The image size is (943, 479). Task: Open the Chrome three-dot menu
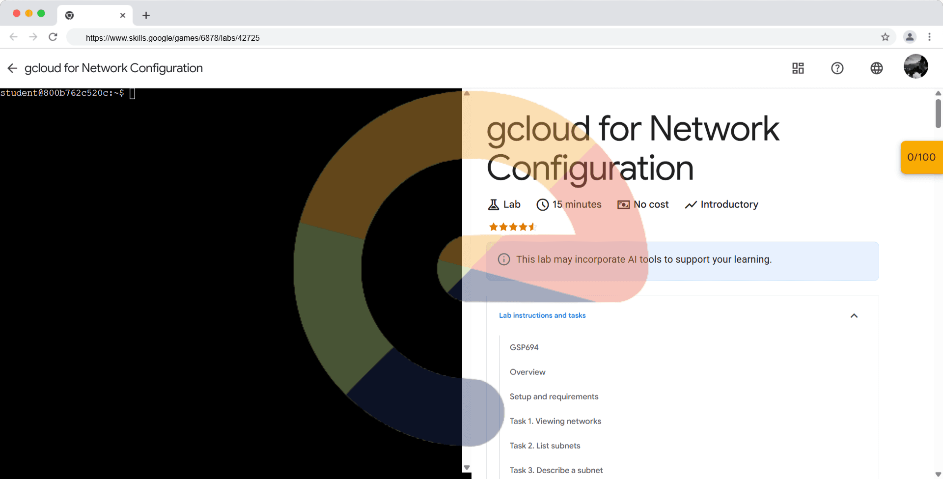[929, 37]
